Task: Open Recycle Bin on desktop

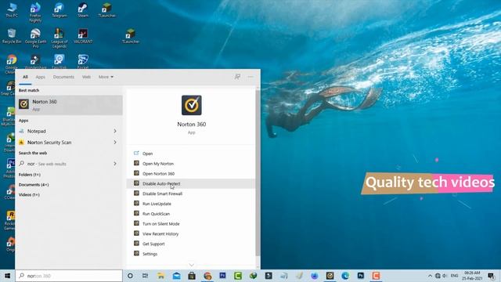Action: (12, 36)
